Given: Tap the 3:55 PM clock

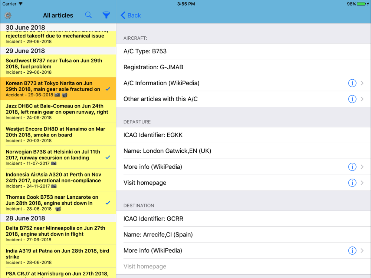Looking at the screenshot, I should point(186,4).
